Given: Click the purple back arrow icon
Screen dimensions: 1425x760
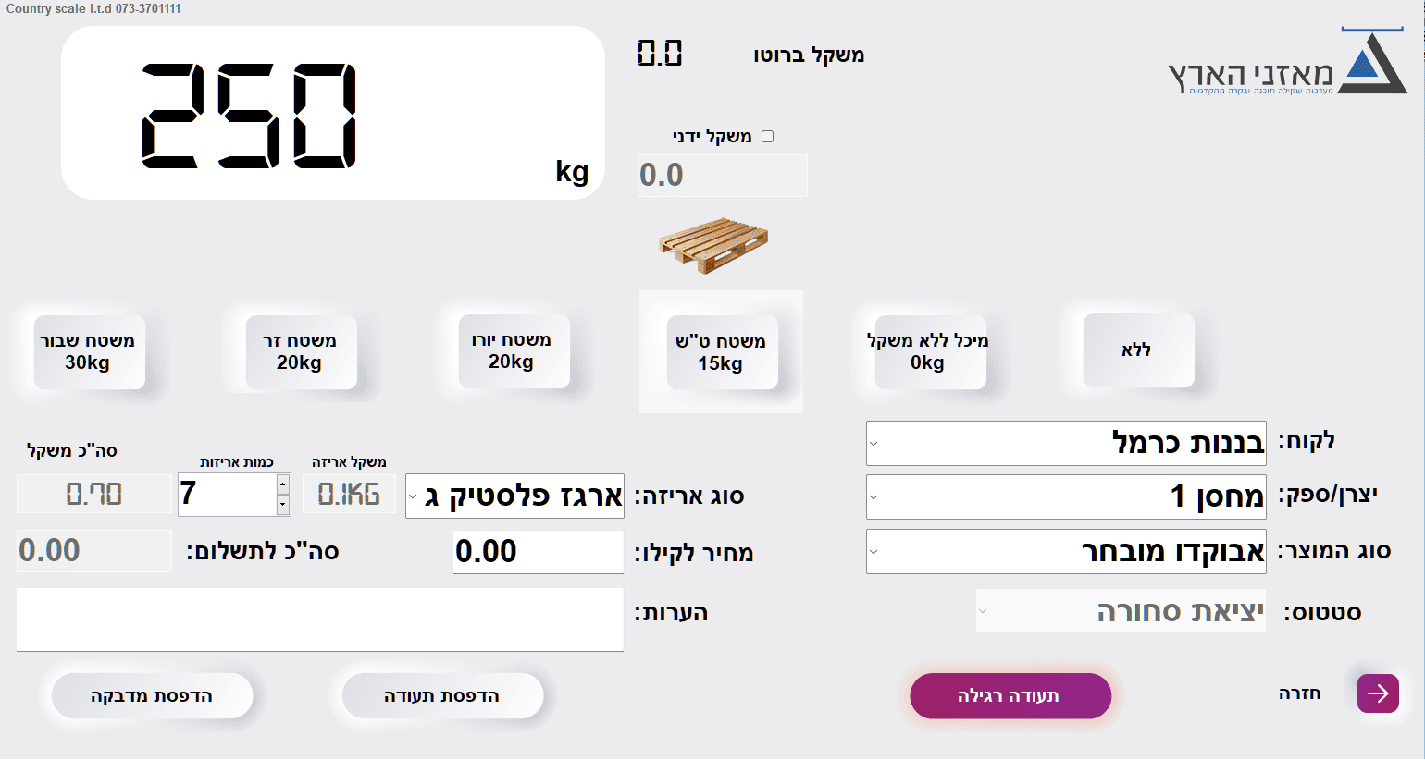Looking at the screenshot, I should pyautogui.click(x=1378, y=693).
